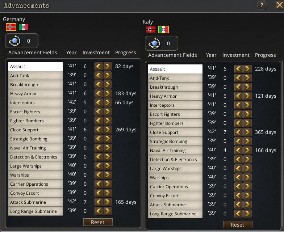The width and height of the screenshot is (284, 232).
Task: Reset Italy's advancement investments
Action: tap(238, 224)
